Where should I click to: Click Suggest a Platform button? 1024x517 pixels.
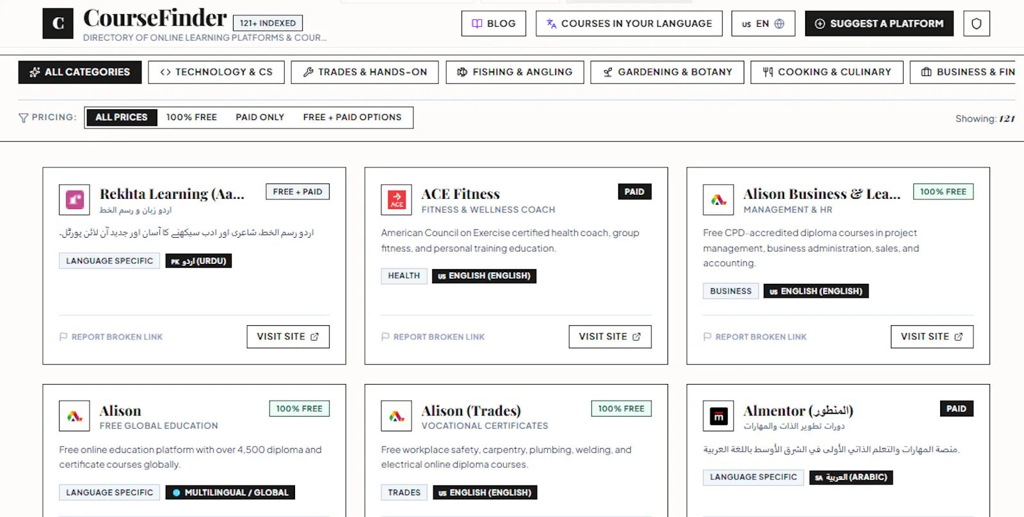point(879,24)
